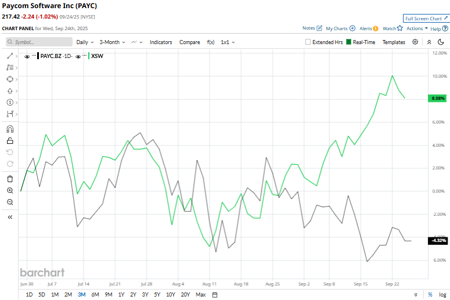Add PAYC to Watch list

tap(393, 28)
